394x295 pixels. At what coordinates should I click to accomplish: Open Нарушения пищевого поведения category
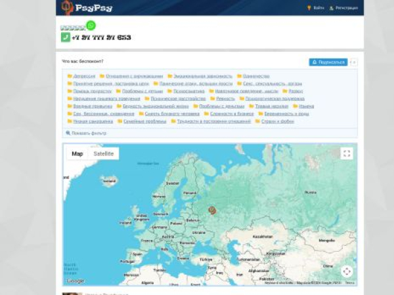click(106, 98)
